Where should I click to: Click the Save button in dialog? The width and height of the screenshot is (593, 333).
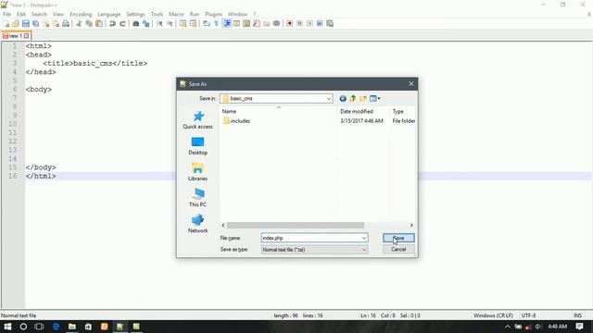tap(398, 238)
